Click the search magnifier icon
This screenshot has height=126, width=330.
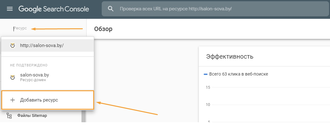tap(111, 9)
